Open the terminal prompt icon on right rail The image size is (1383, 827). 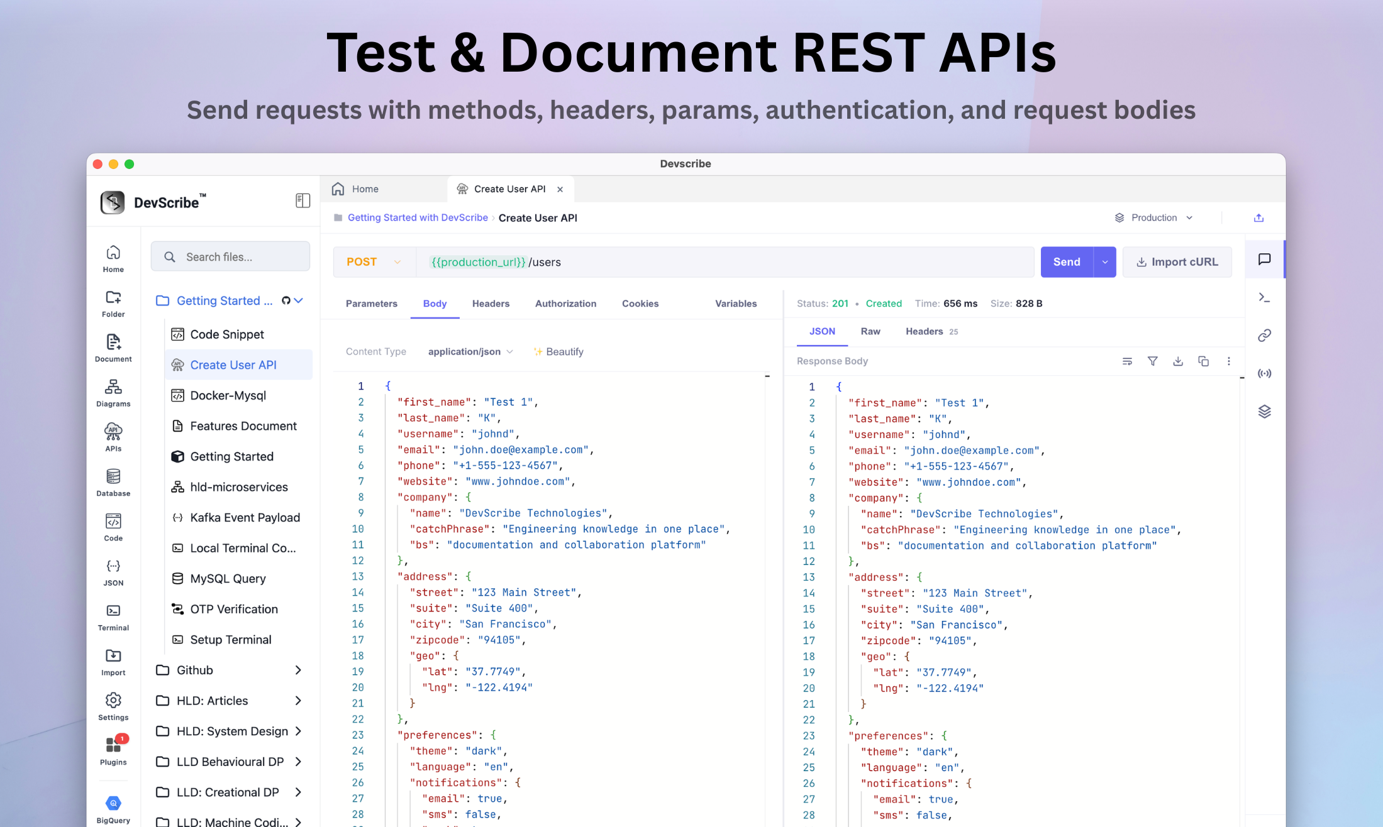tap(1264, 297)
